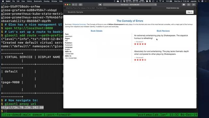Click the shield-shaped icon in menu bar
Viewport: 209px width, 118px height.
pyautogui.click(x=124, y=1)
